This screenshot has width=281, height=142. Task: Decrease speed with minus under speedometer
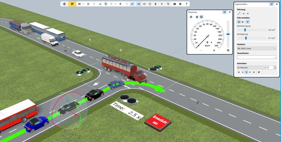click(x=201, y=50)
